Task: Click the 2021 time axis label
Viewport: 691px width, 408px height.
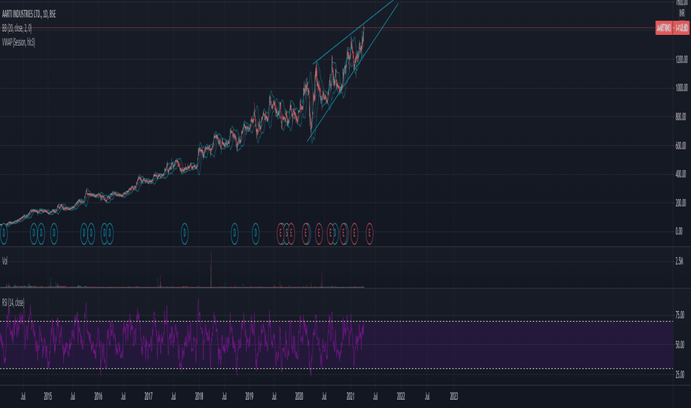Action: pyautogui.click(x=351, y=397)
